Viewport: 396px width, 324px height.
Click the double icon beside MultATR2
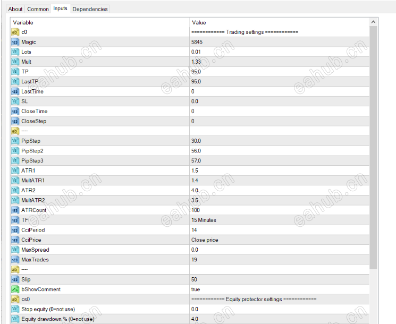15,200
